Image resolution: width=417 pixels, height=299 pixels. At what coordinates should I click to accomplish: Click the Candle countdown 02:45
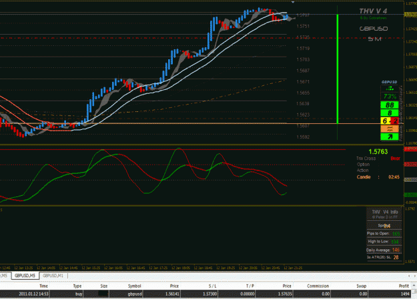pyautogui.click(x=394, y=177)
